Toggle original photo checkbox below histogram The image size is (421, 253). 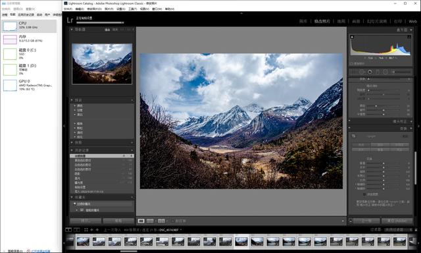351,64
